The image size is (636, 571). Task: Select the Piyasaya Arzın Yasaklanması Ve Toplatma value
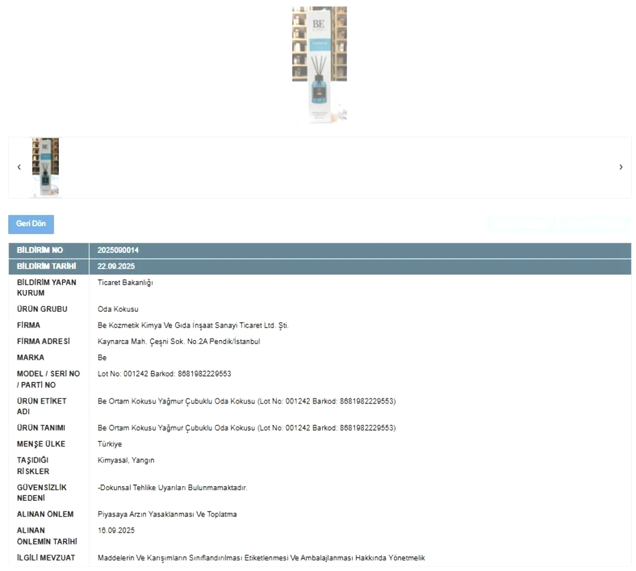(167, 514)
